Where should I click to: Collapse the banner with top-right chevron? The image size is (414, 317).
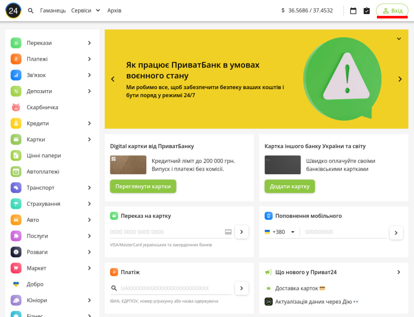click(399, 39)
